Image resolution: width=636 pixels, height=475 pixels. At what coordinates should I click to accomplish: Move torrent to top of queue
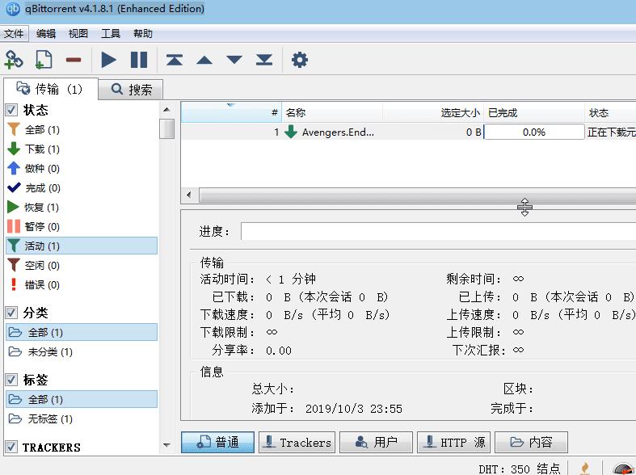pos(175,60)
